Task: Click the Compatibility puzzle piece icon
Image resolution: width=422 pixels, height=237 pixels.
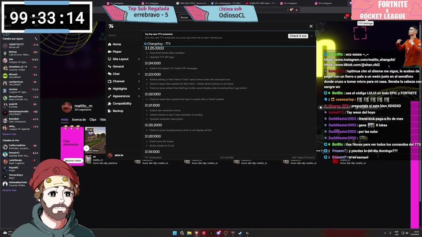Action: [109, 103]
